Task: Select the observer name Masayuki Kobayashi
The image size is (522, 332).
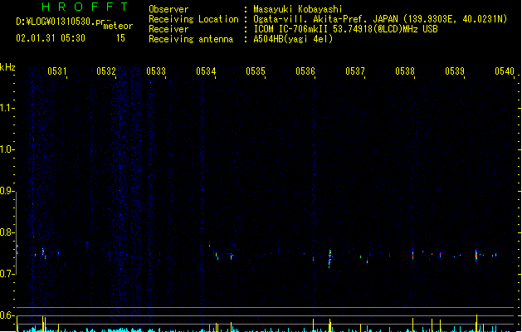Action: pyautogui.click(x=298, y=9)
